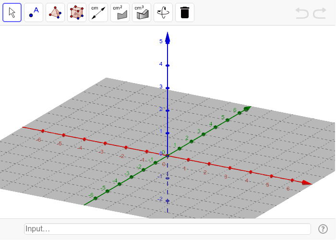
Task: Click the green axis label 4
Action: tap(211, 124)
